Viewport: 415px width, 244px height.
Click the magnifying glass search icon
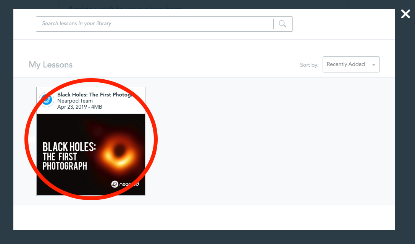pos(283,24)
